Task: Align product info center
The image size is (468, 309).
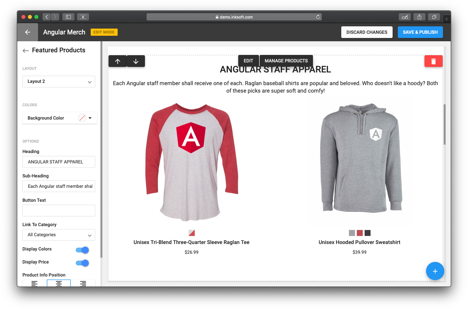Action: [59, 283]
